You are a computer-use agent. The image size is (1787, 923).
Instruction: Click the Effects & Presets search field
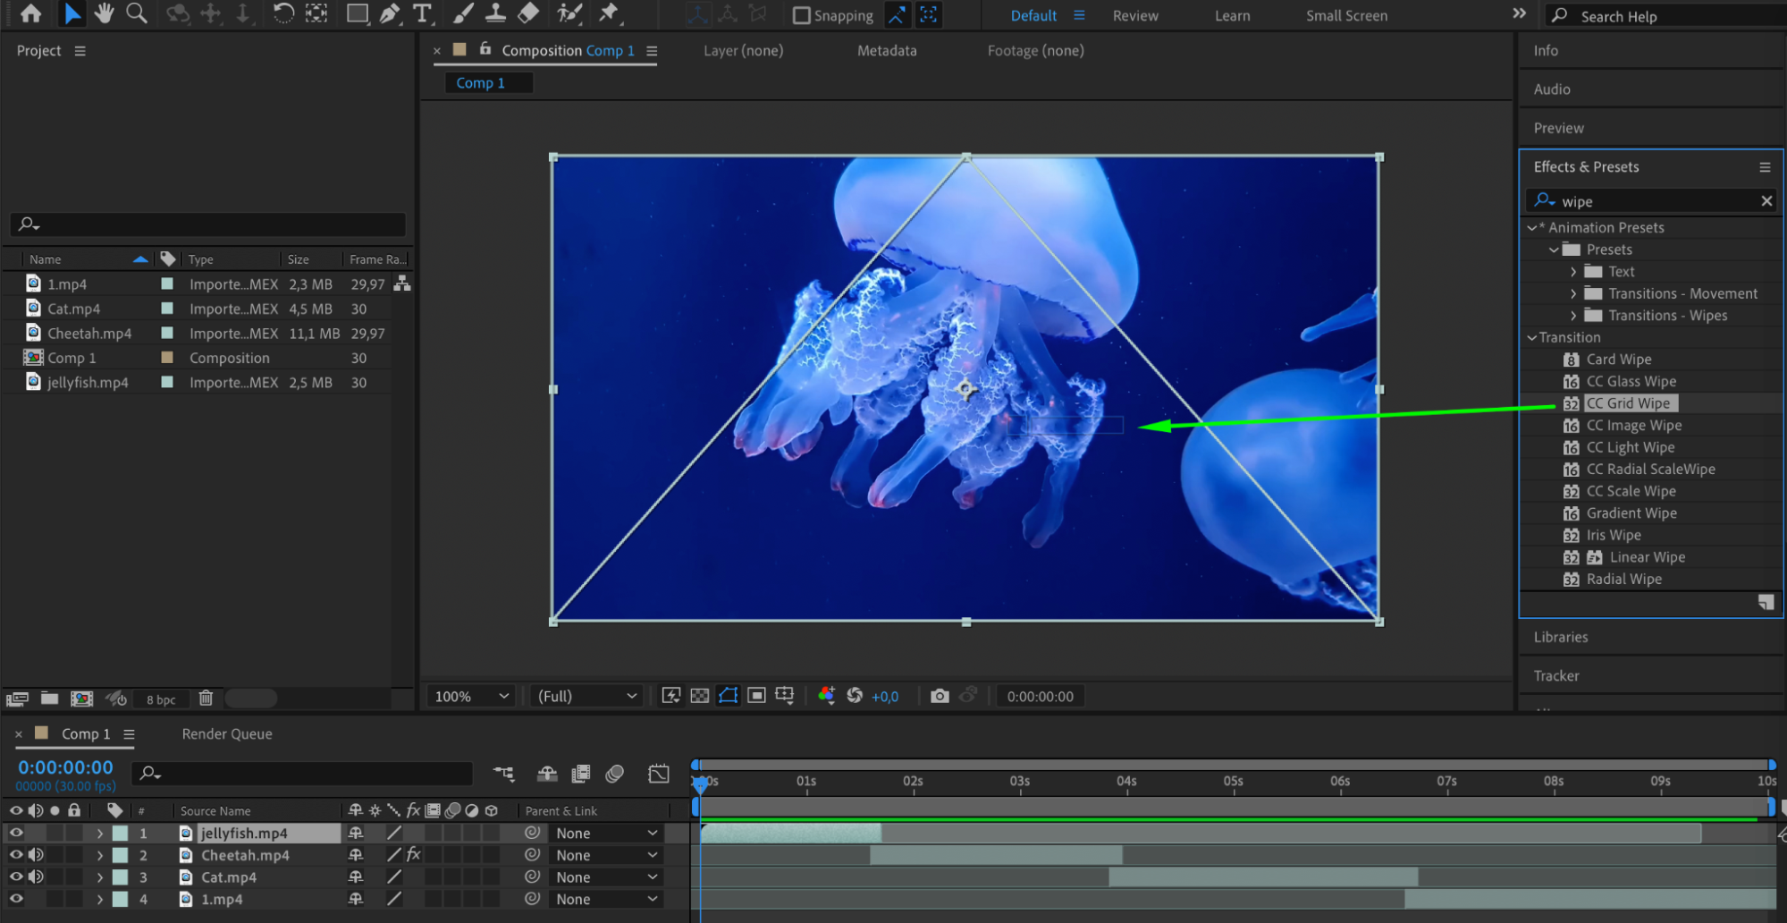1654,201
